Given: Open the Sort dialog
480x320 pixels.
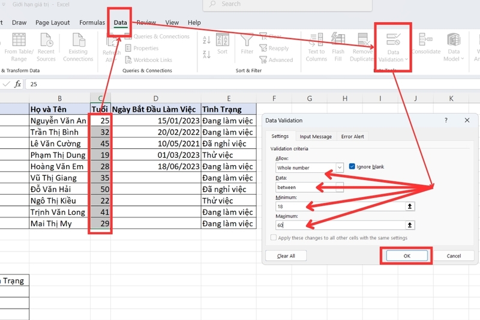Looking at the screenshot, I should coord(222,44).
